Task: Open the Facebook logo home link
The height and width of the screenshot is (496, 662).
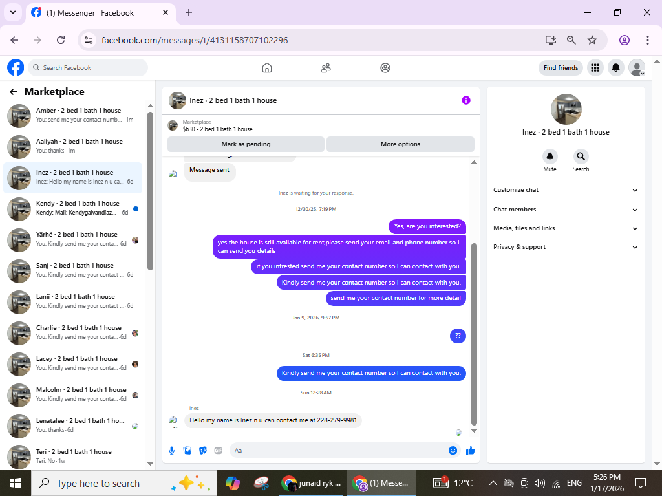Action: tap(16, 68)
